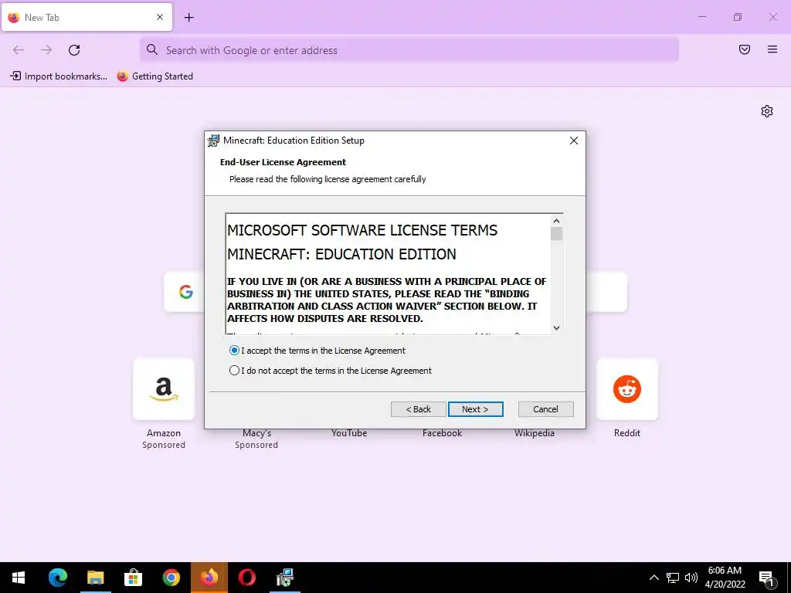791x593 pixels.
Task: Go back using the '< Back' button
Action: [418, 409]
